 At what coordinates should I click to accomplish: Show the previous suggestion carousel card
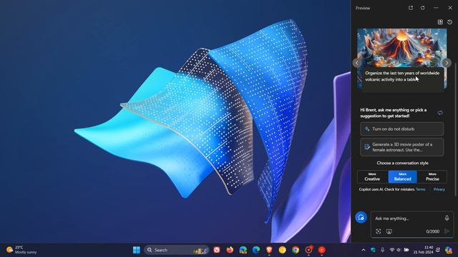tap(356, 63)
